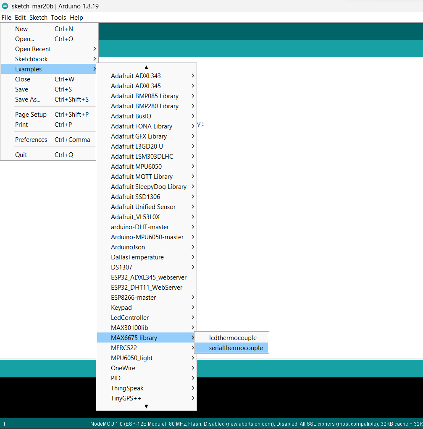Image resolution: width=423 pixels, height=429 pixels.
Task: Click the Examples scroll-up arrow
Action: 146,67
